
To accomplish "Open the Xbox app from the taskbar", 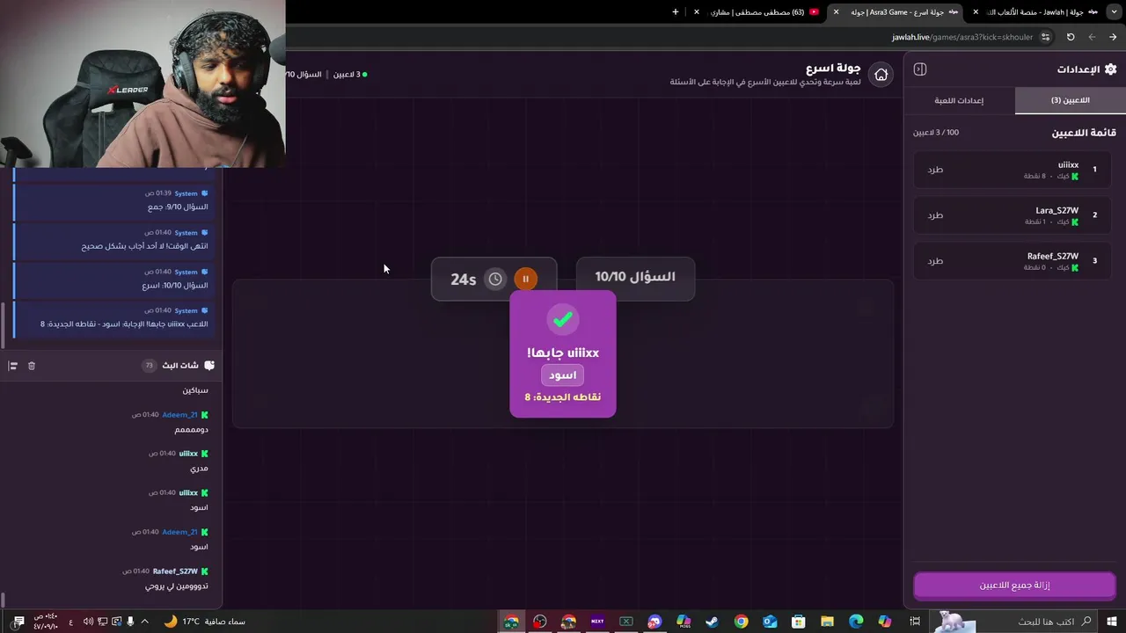I will point(626,622).
